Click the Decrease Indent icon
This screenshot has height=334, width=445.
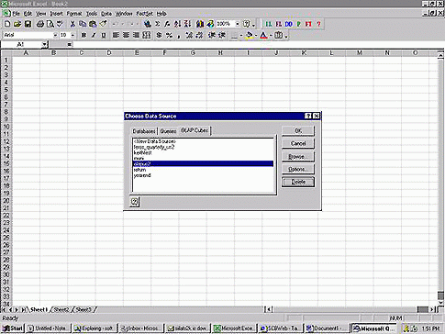pos(212,36)
